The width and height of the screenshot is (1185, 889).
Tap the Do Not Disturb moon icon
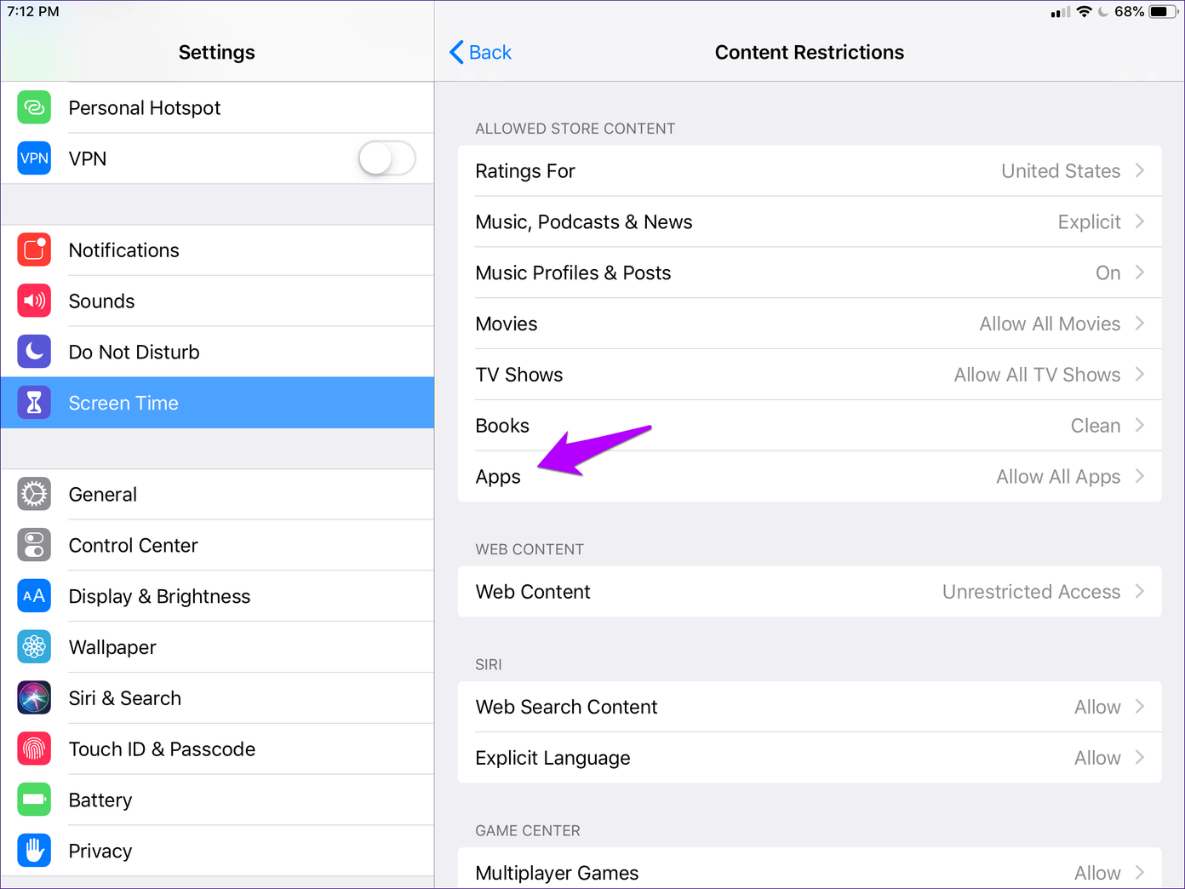(x=34, y=352)
